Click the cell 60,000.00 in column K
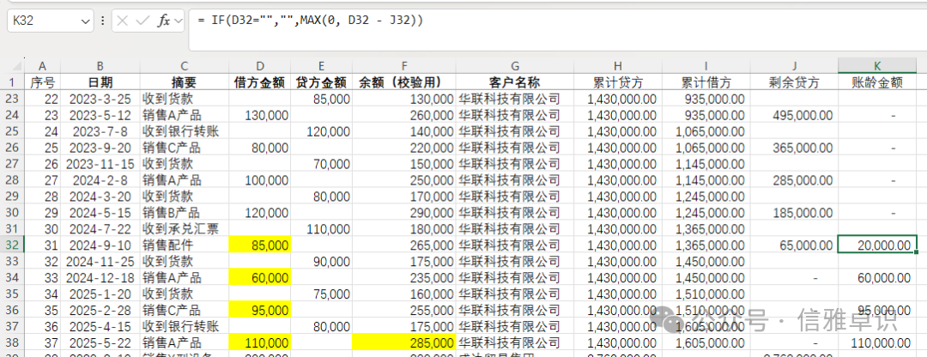This screenshot has height=357, width=927. (877, 277)
